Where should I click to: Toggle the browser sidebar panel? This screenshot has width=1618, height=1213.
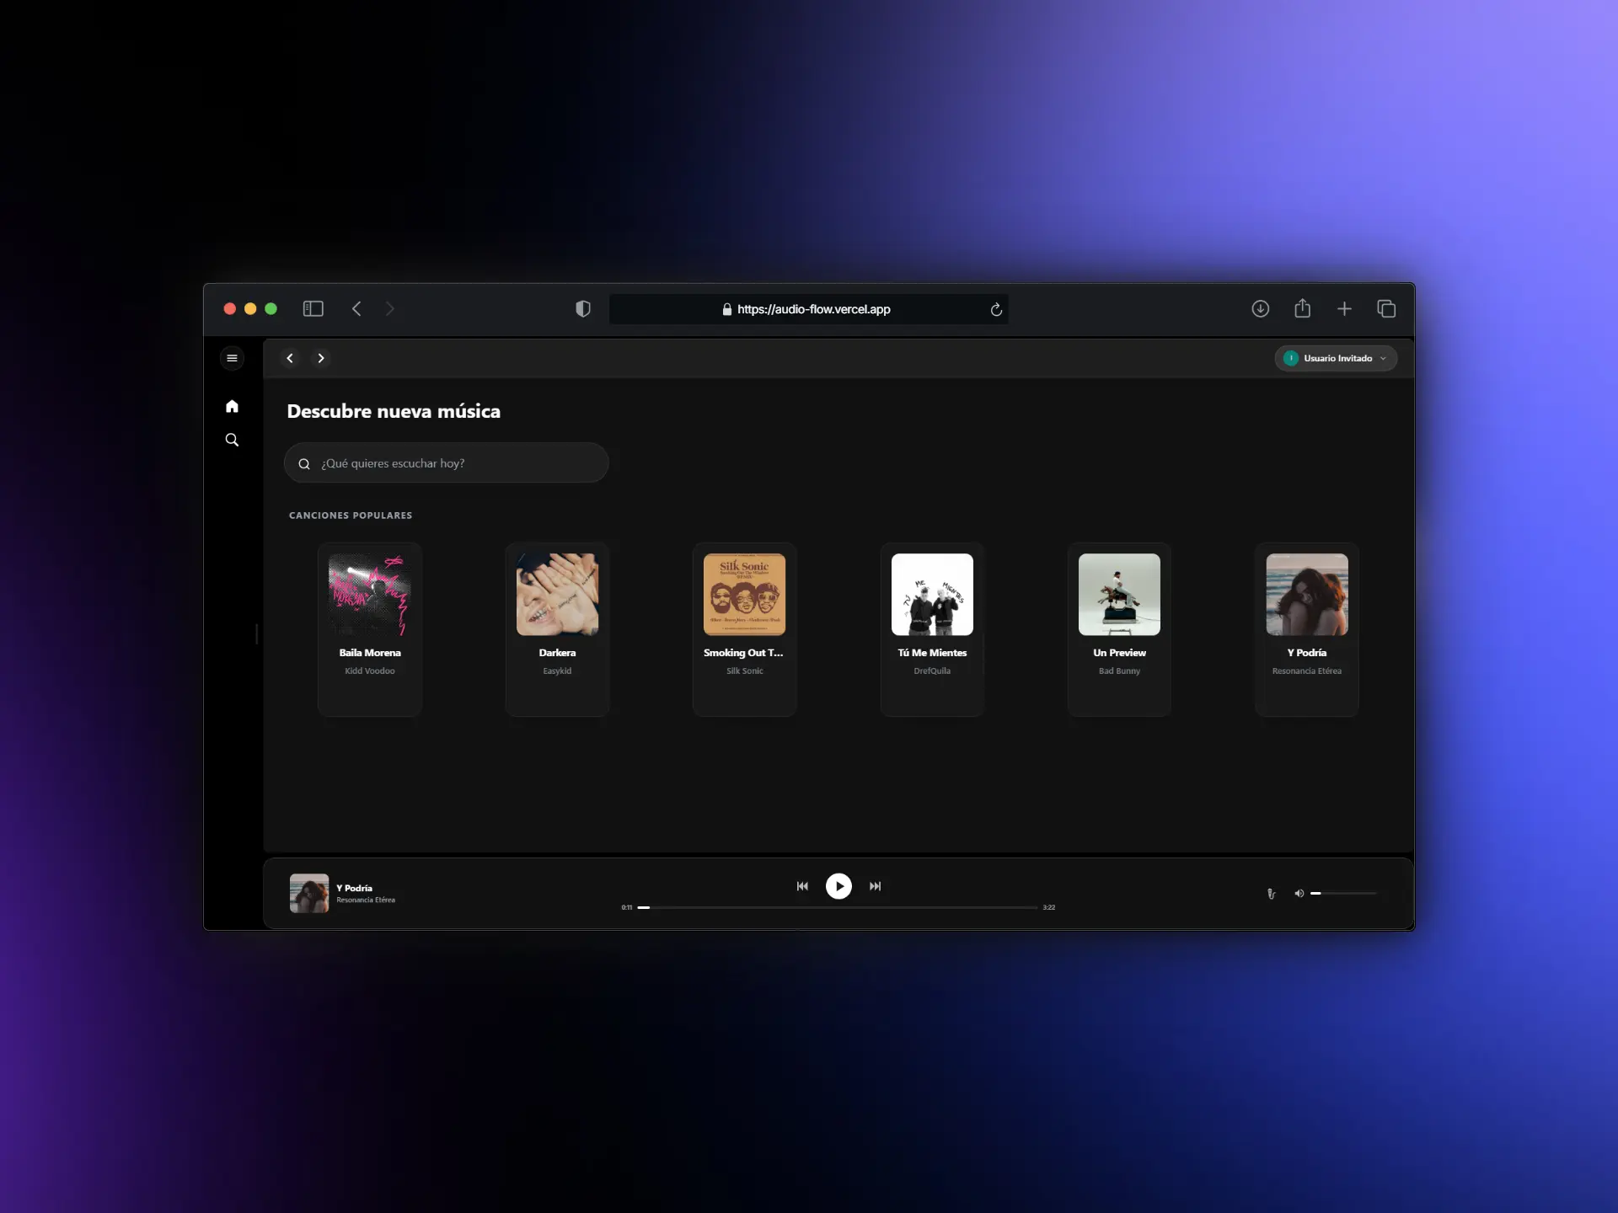pyautogui.click(x=313, y=308)
